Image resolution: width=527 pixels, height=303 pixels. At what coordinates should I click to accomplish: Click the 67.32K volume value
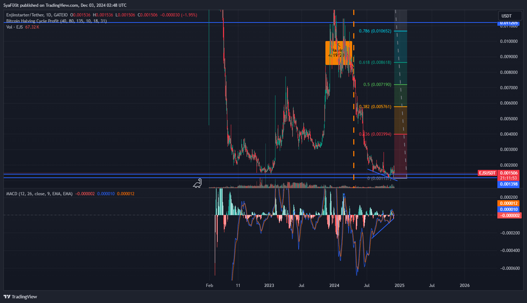(32, 27)
